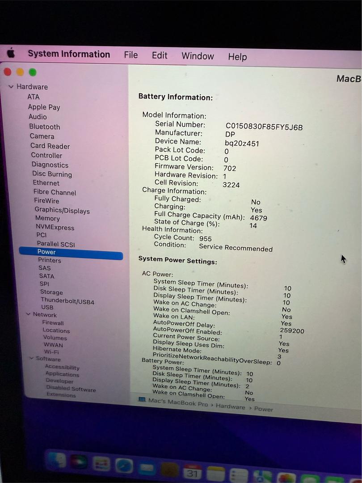The image size is (362, 483).
Task: Select Volumes under Network
Action: (x=55, y=338)
